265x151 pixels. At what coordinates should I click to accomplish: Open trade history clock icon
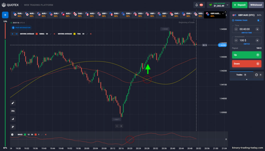tap(256, 75)
